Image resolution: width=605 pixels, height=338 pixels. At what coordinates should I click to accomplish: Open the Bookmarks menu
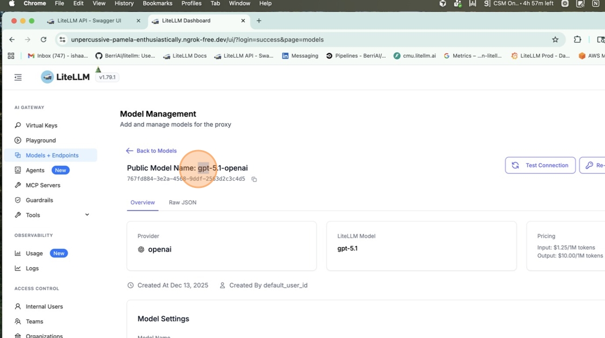(x=157, y=3)
